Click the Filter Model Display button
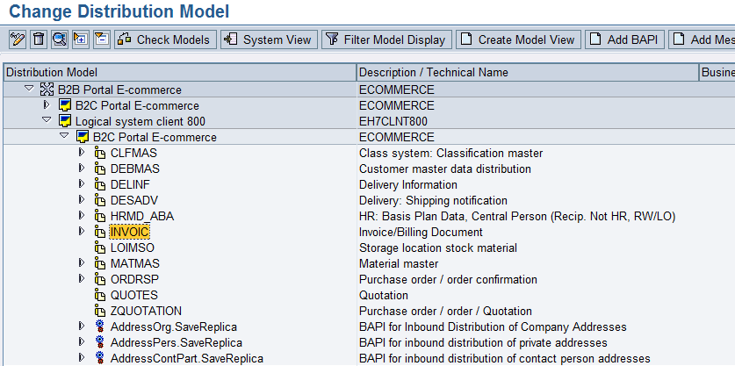This screenshot has height=366, width=735. click(386, 39)
